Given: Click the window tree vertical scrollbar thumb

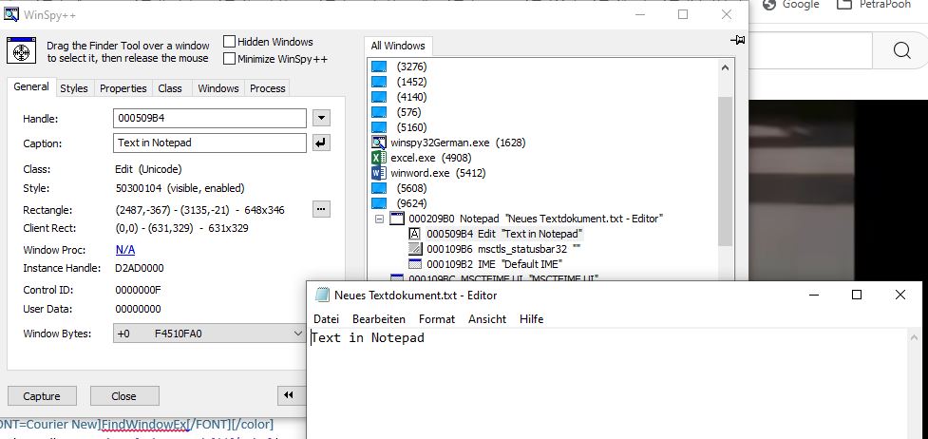Looking at the screenshot, I should tap(725, 172).
